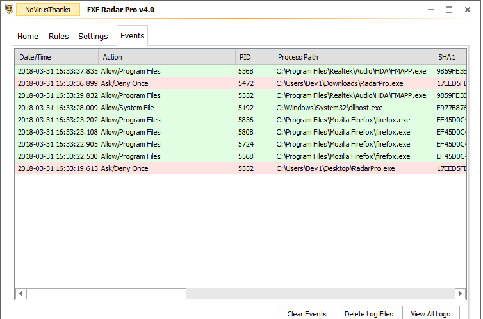Viewport: 483px width, 319px height.
Task: Click the Downloads\RadarPro.exe process path
Action: 340,83
